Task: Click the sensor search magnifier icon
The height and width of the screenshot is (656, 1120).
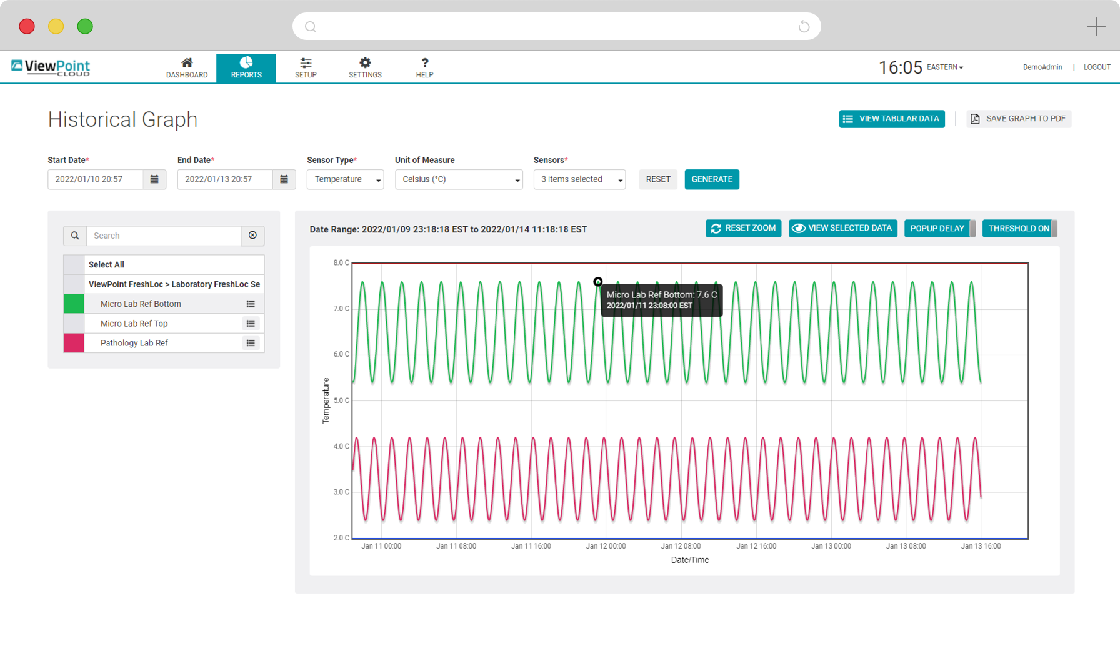Action: [75, 236]
